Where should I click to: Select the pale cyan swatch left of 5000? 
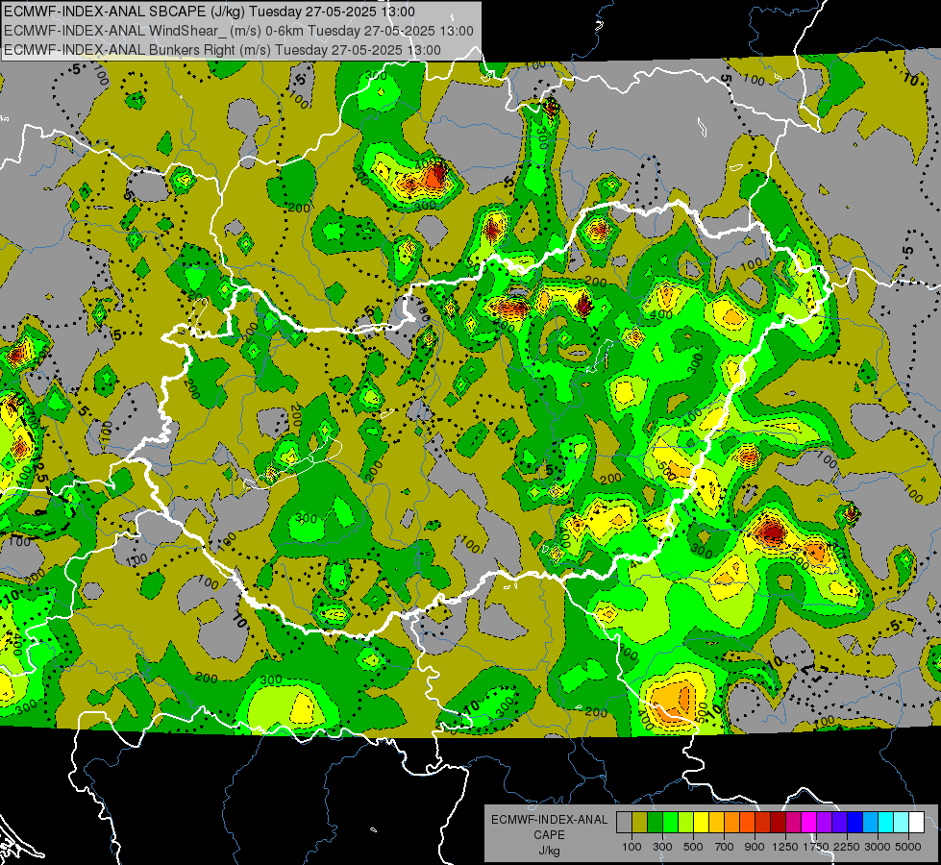pyautogui.click(x=901, y=823)
